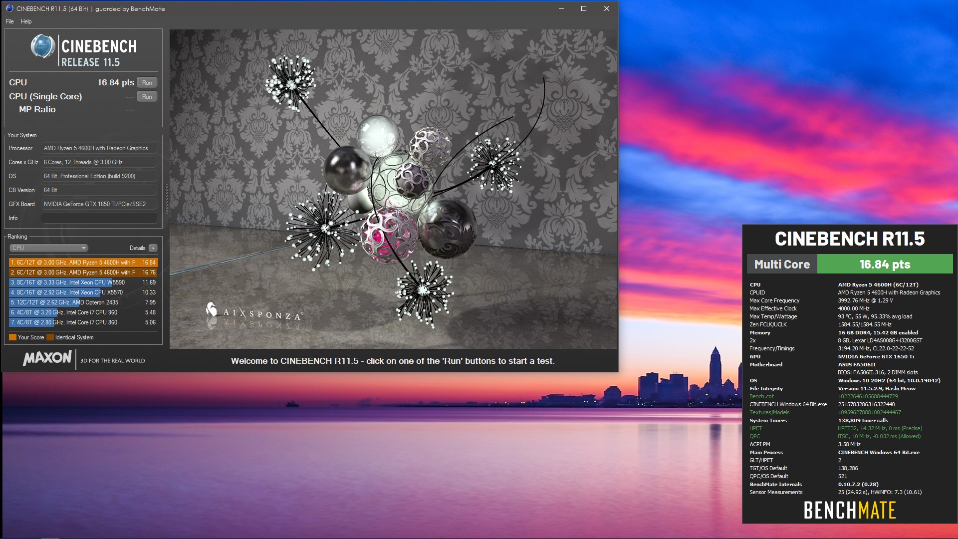The height and width of the screenshot is (539, 958).
Task: Click the Cinebench globe logo icon
Action: coord(43,46)
